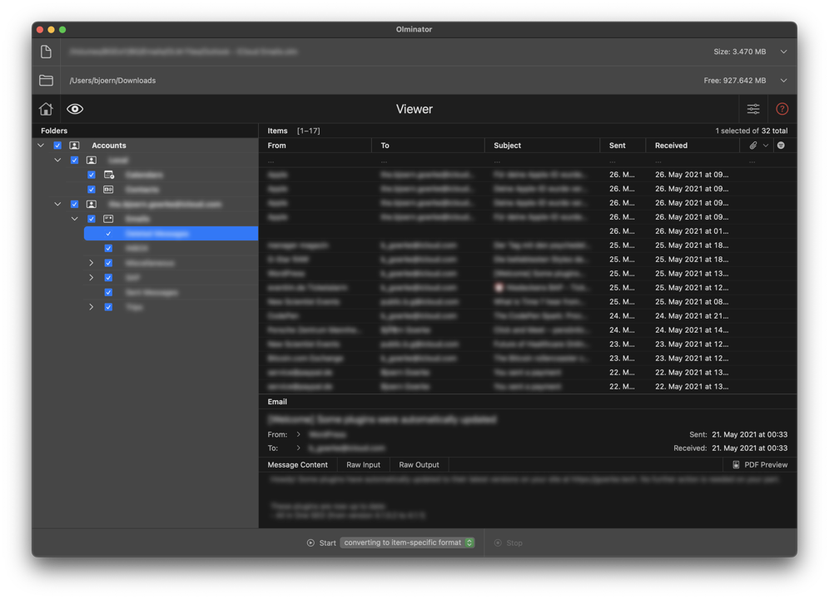Select the Viewer eye icon
829x599 pixels.
tap(75, 109)
